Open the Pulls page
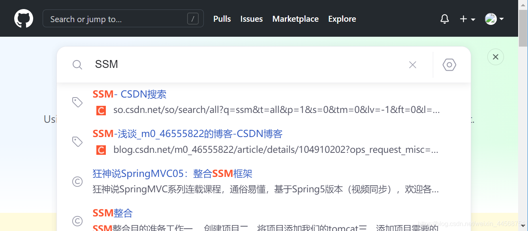 (222, 19)
